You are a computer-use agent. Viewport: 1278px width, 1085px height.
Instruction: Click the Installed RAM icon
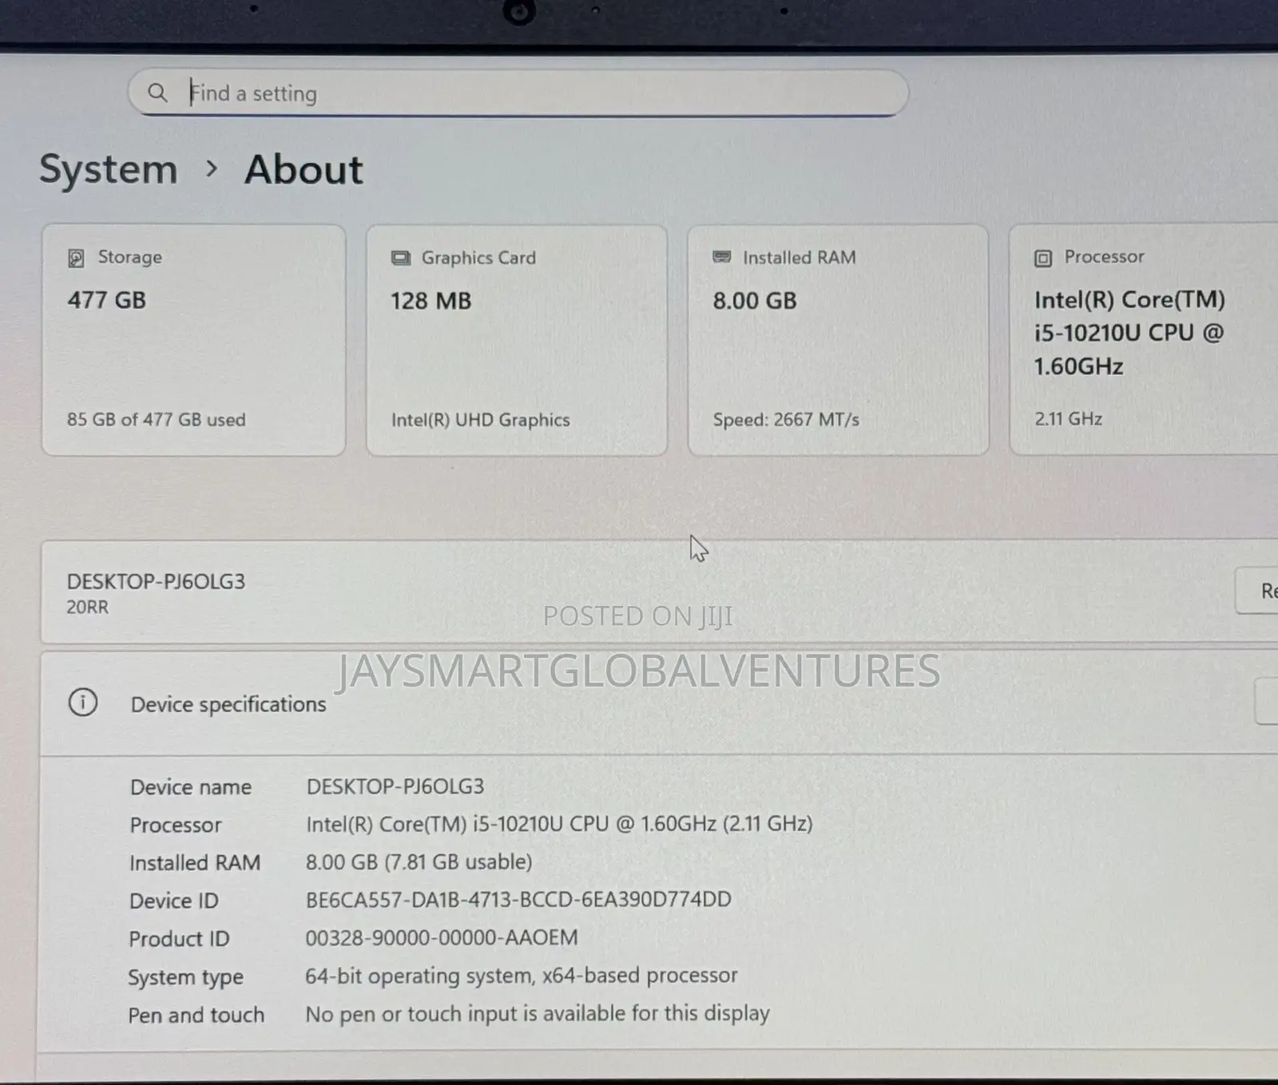[x=722, y=257]
